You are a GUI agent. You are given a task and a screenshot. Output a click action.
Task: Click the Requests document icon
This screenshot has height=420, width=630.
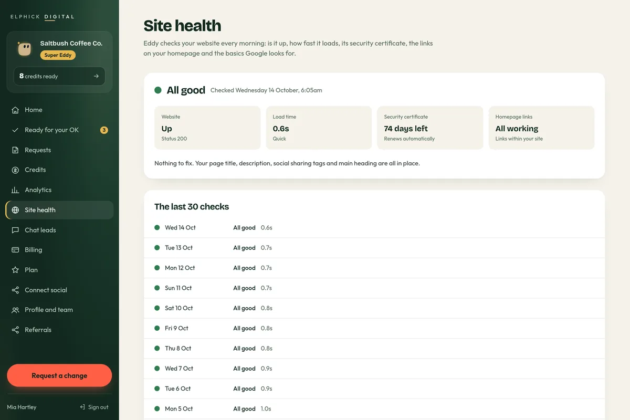[15, 150]
